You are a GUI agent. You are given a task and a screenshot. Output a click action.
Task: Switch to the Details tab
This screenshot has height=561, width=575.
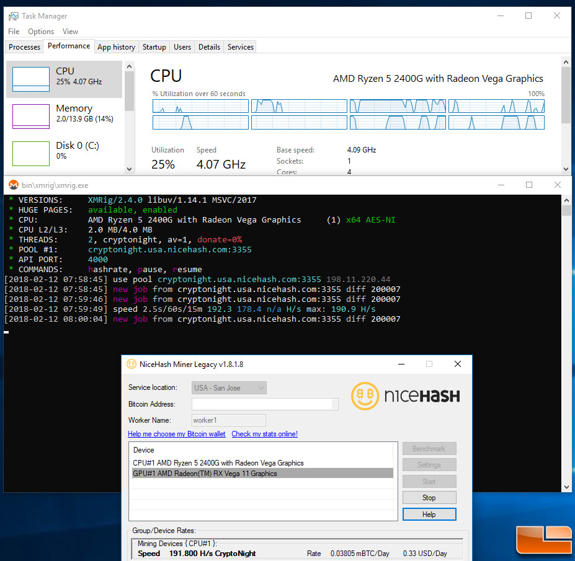click(x=209, y=47)
